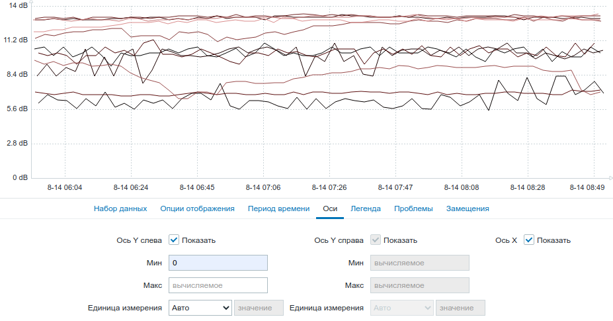This screenshot has width=613, height=321.
Task: Expand right Единица измерения Авто dropdown
Action: 402,308
